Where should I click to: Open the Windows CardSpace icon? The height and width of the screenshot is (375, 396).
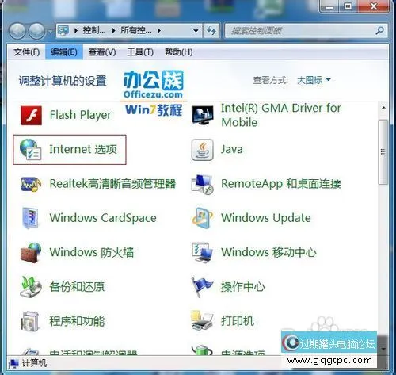click(x=31, y=218)
